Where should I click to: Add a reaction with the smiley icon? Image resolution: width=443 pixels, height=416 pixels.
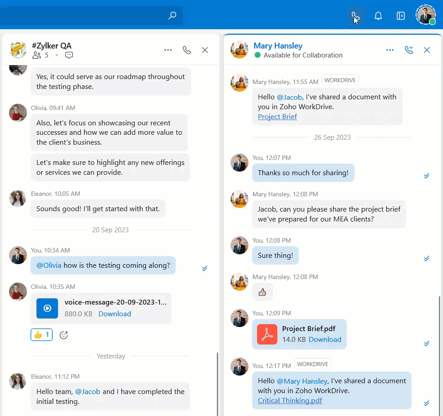(64, 335)
